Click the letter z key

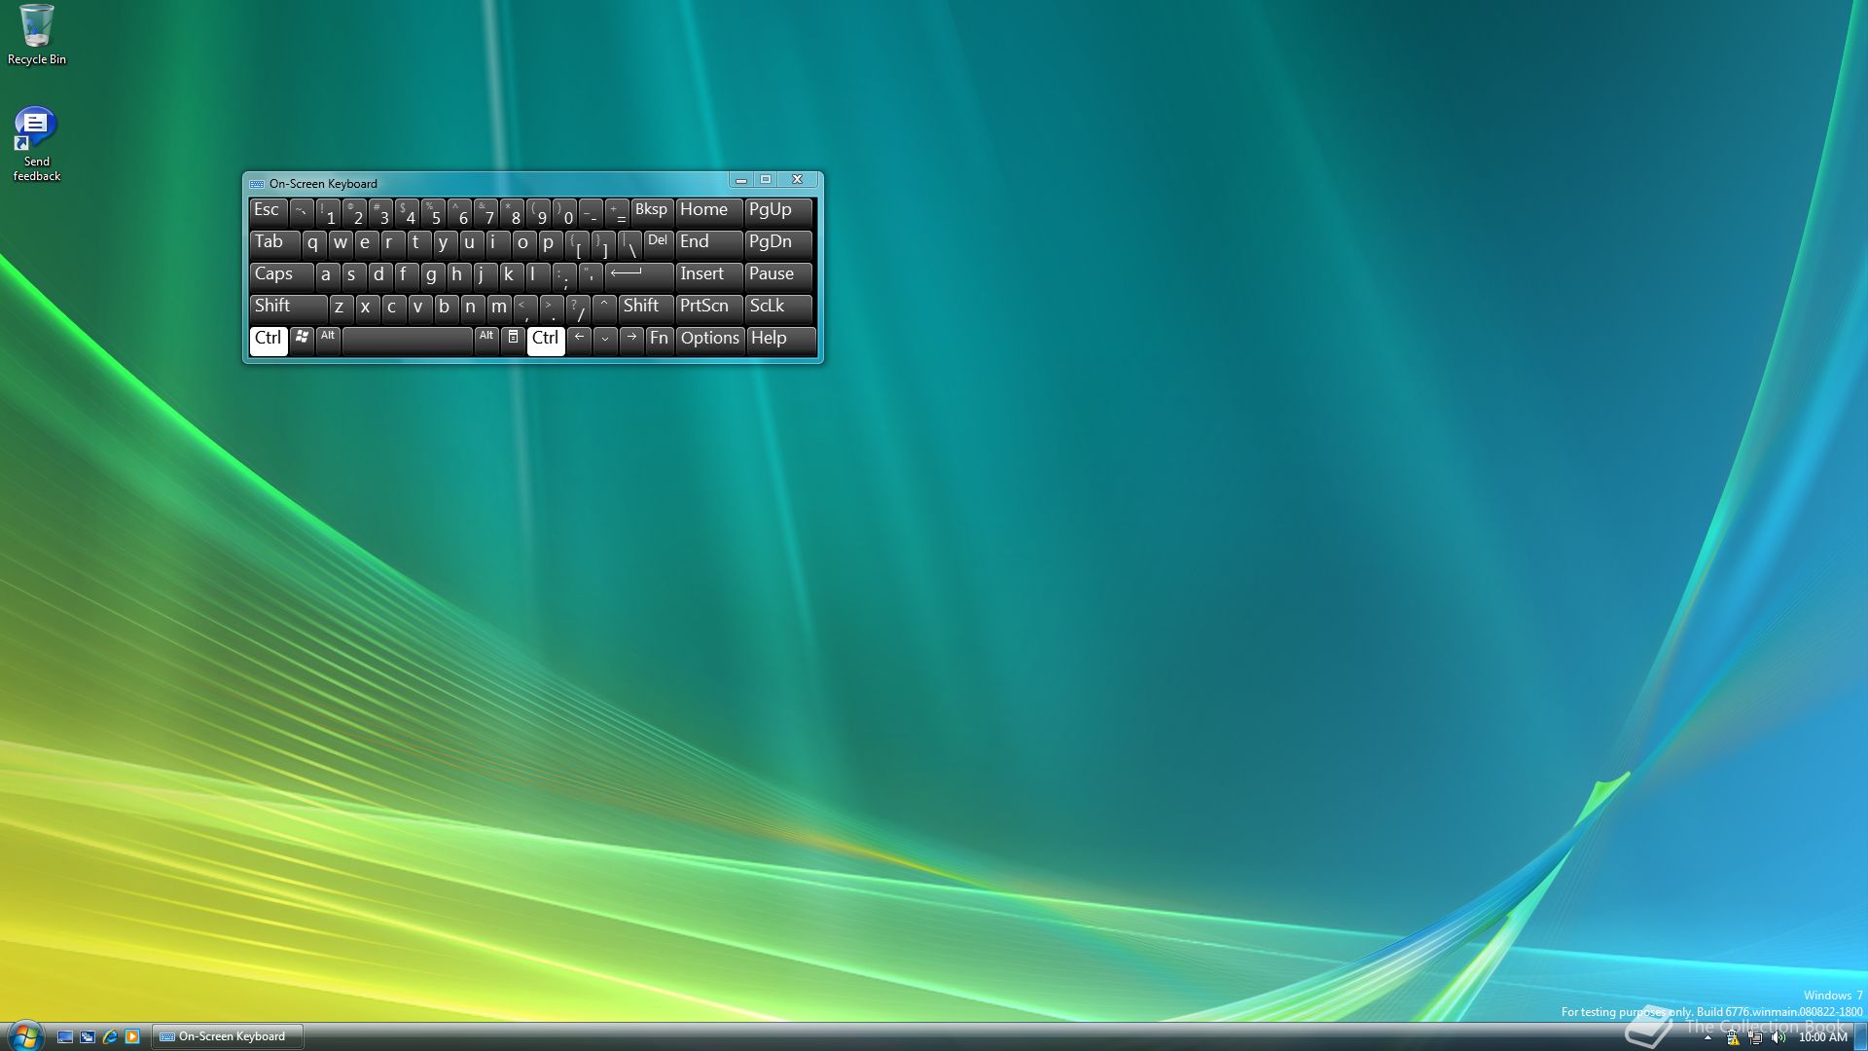[341, 308]
